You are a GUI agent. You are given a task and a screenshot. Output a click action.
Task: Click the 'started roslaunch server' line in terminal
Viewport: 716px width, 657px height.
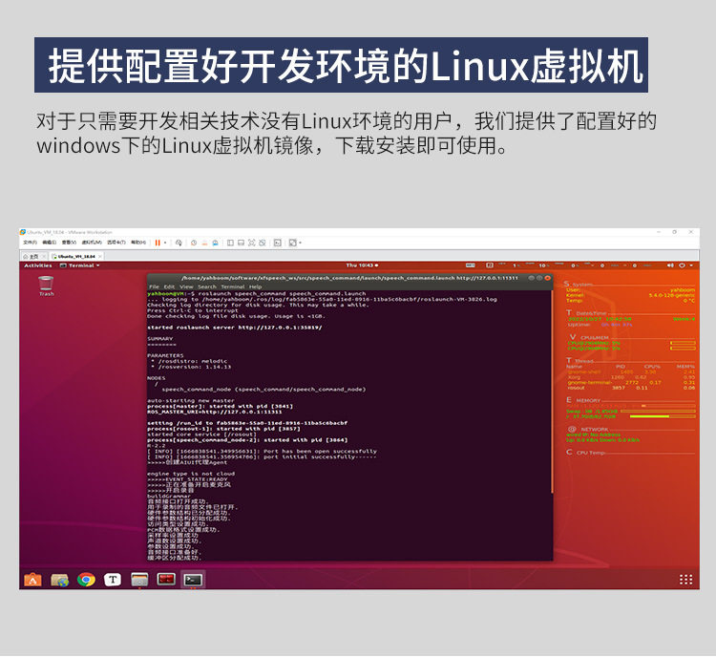click(x=235, y=328)
